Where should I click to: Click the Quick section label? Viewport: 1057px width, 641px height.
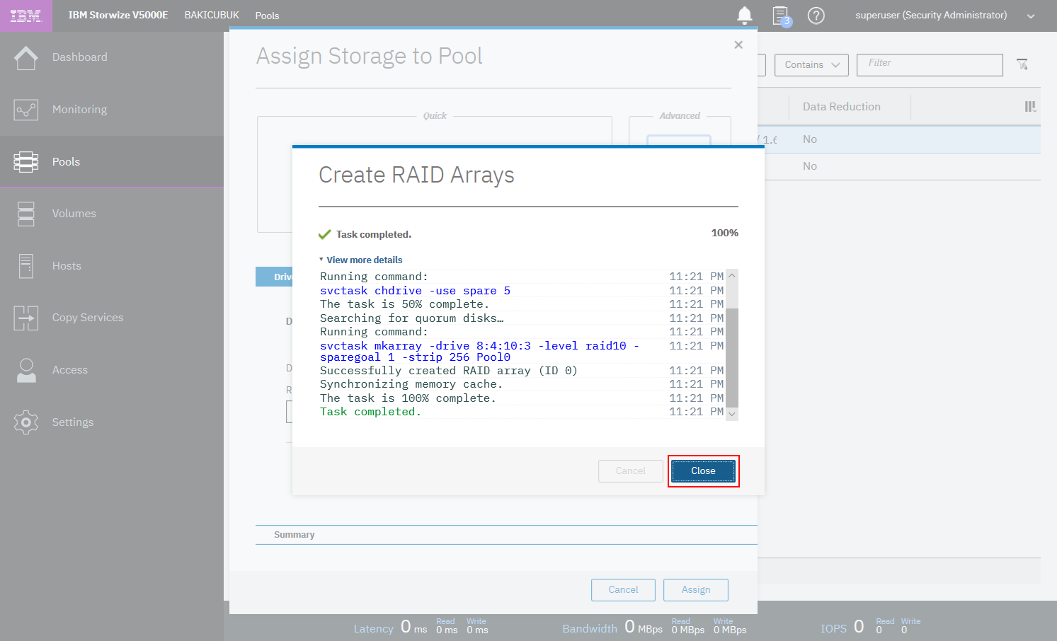(x=435, y=116)
